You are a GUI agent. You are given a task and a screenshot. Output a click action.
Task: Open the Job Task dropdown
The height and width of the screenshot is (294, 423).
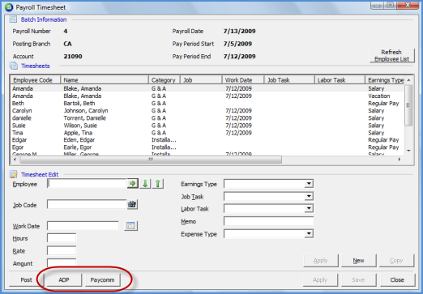(309, 196)
